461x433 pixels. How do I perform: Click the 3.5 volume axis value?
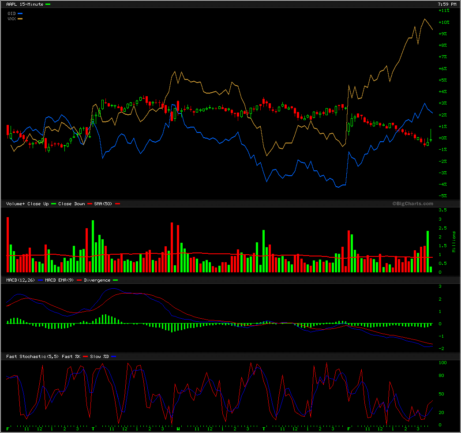coord(442,210)
